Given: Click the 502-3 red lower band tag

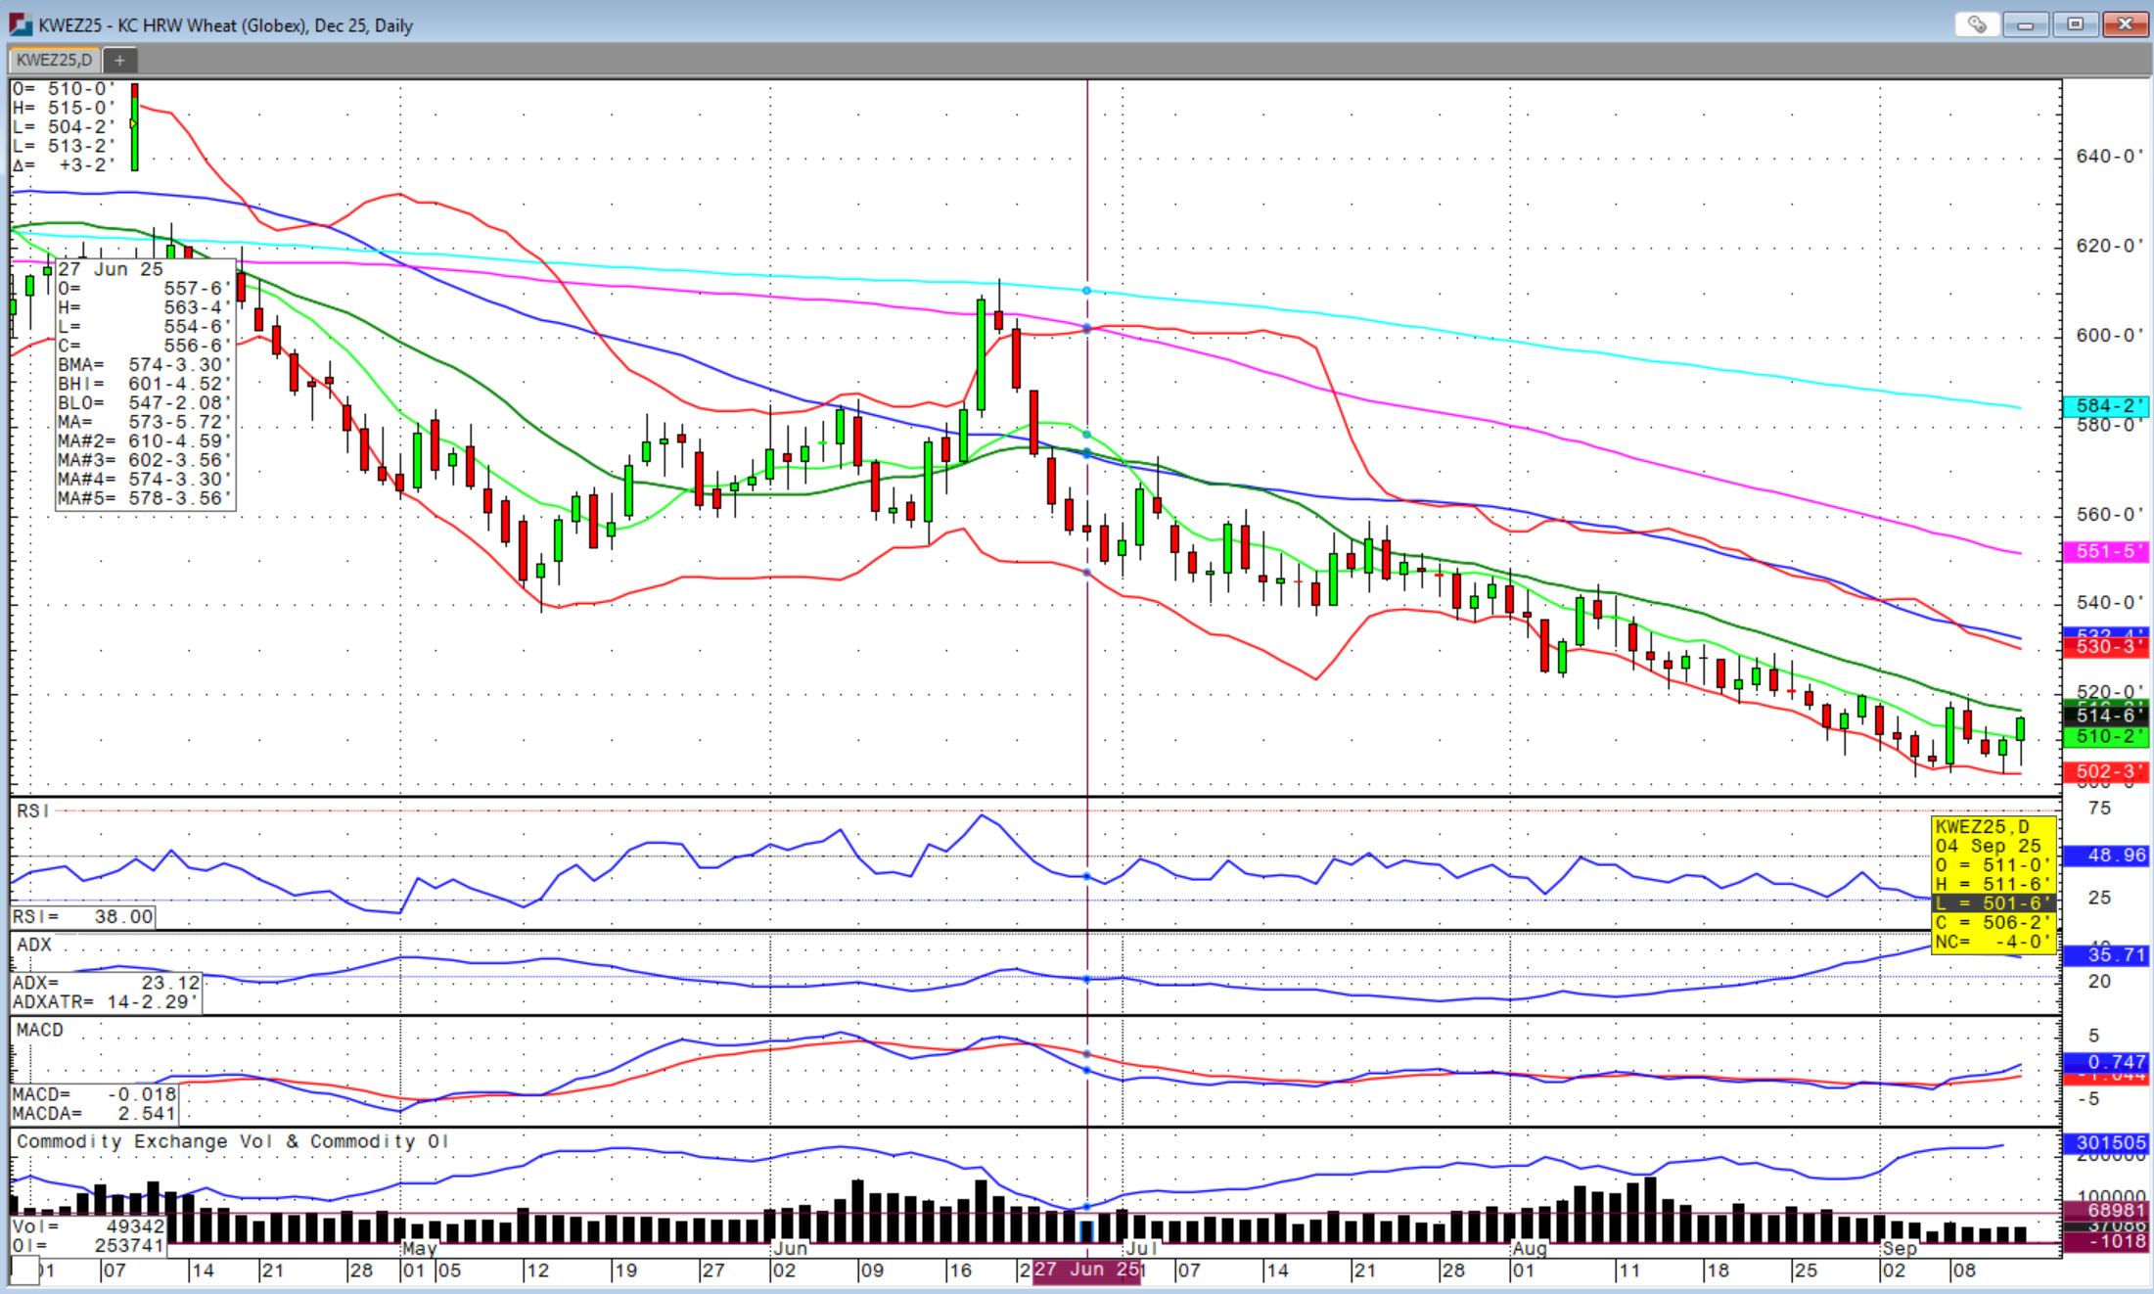Looking at the screenshot, I should coord(2106,772).
